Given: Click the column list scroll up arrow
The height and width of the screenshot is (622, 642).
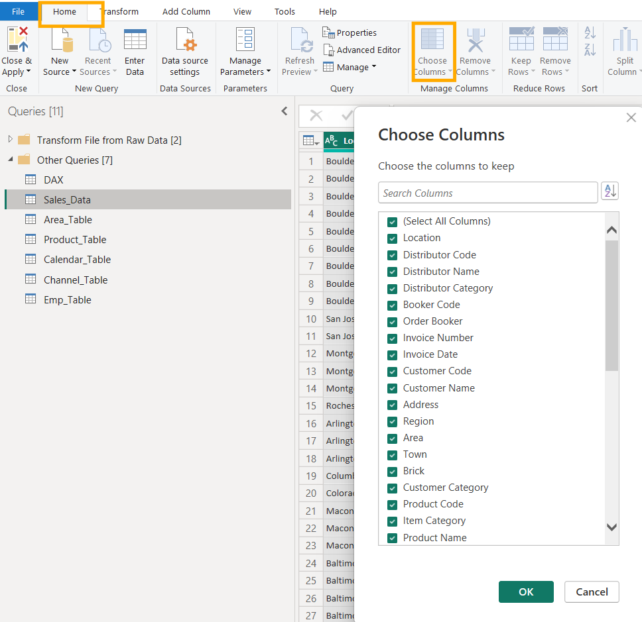Looking at the screenshot, I should coord(611,230).
